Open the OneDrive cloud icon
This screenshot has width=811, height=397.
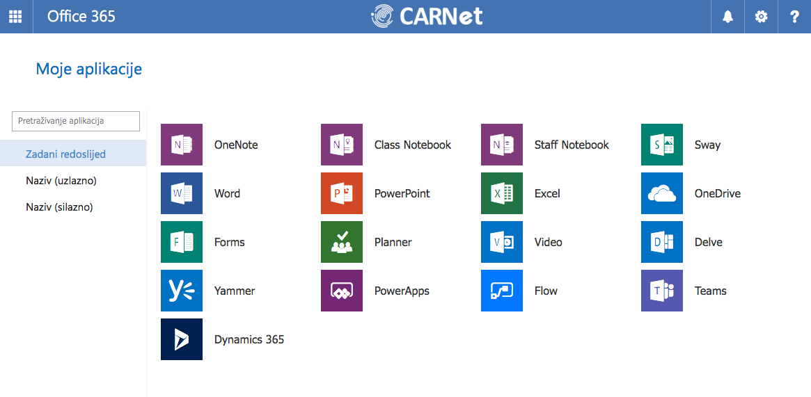coord(662,193)
